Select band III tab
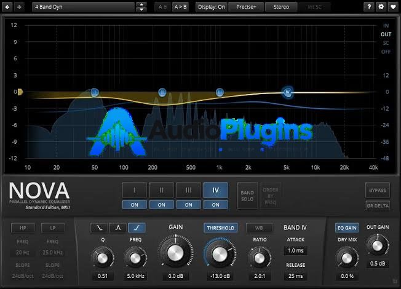 click(188, 190)
